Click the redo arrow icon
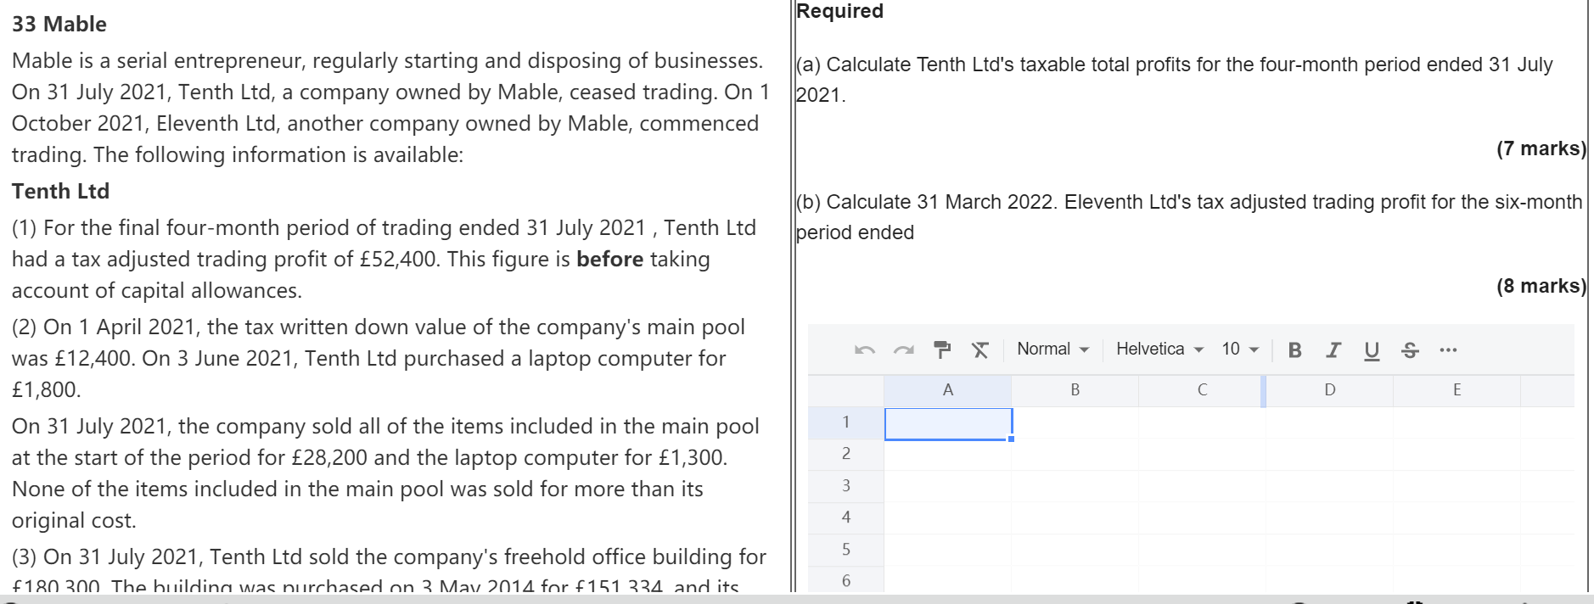 click(903, 350)
